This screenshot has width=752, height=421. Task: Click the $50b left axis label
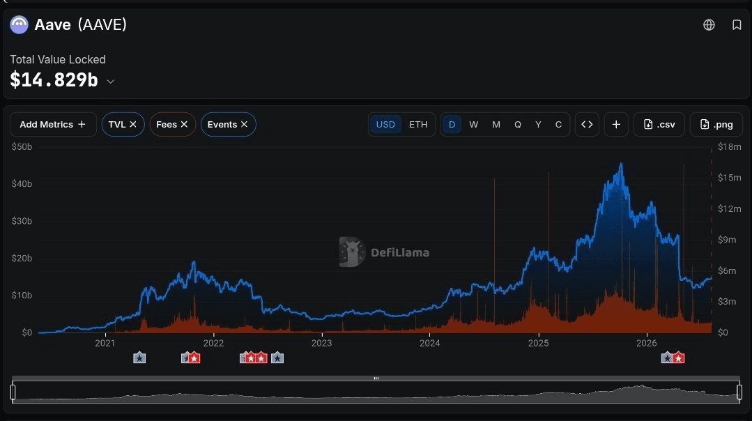(x=22, y=147)
